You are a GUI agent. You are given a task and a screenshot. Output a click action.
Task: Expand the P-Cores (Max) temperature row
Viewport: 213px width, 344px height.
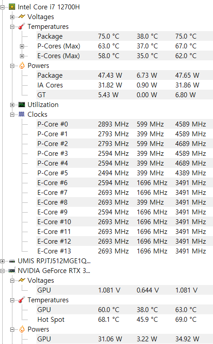22,46
